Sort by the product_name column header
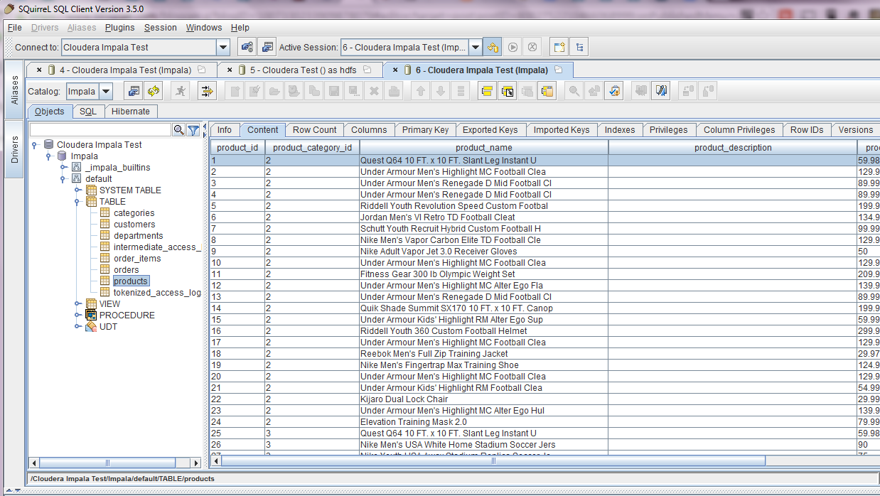Screen dimensions: 880x496 483,148
